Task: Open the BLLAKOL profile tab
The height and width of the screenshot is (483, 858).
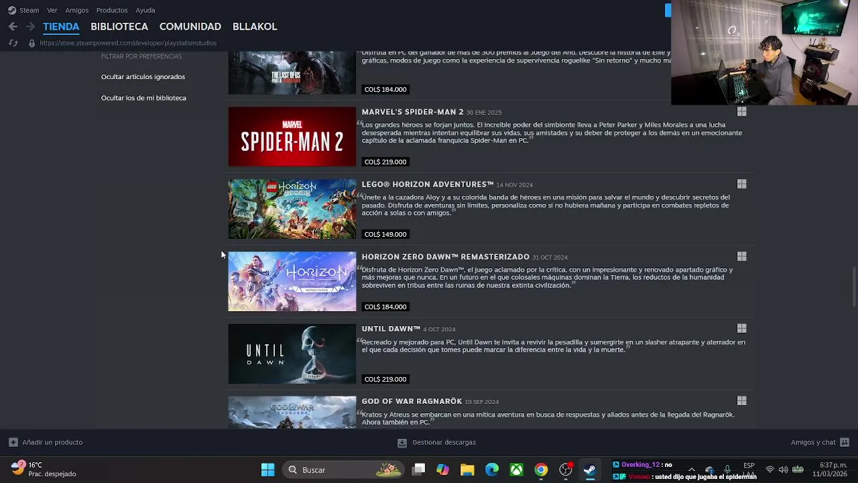Action: [x=255, y=27]
